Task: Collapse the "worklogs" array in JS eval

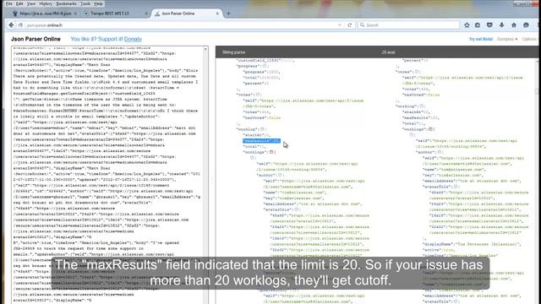Action: (430, 129)
